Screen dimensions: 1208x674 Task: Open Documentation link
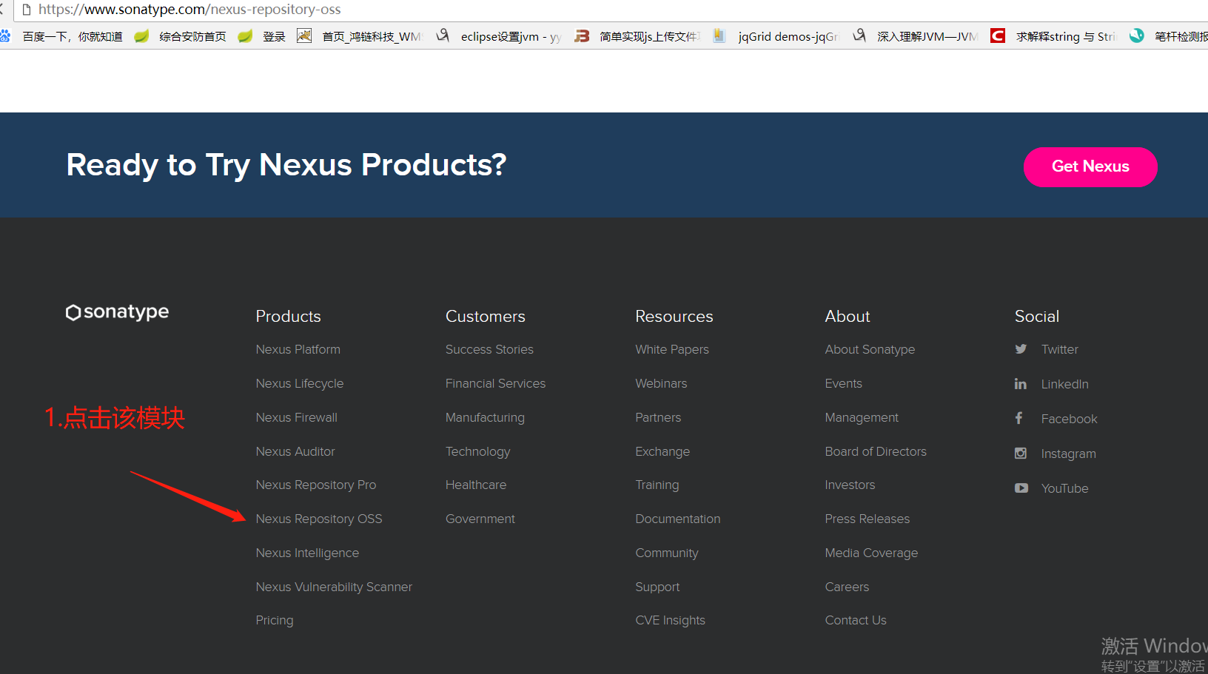tap(678, 519)
